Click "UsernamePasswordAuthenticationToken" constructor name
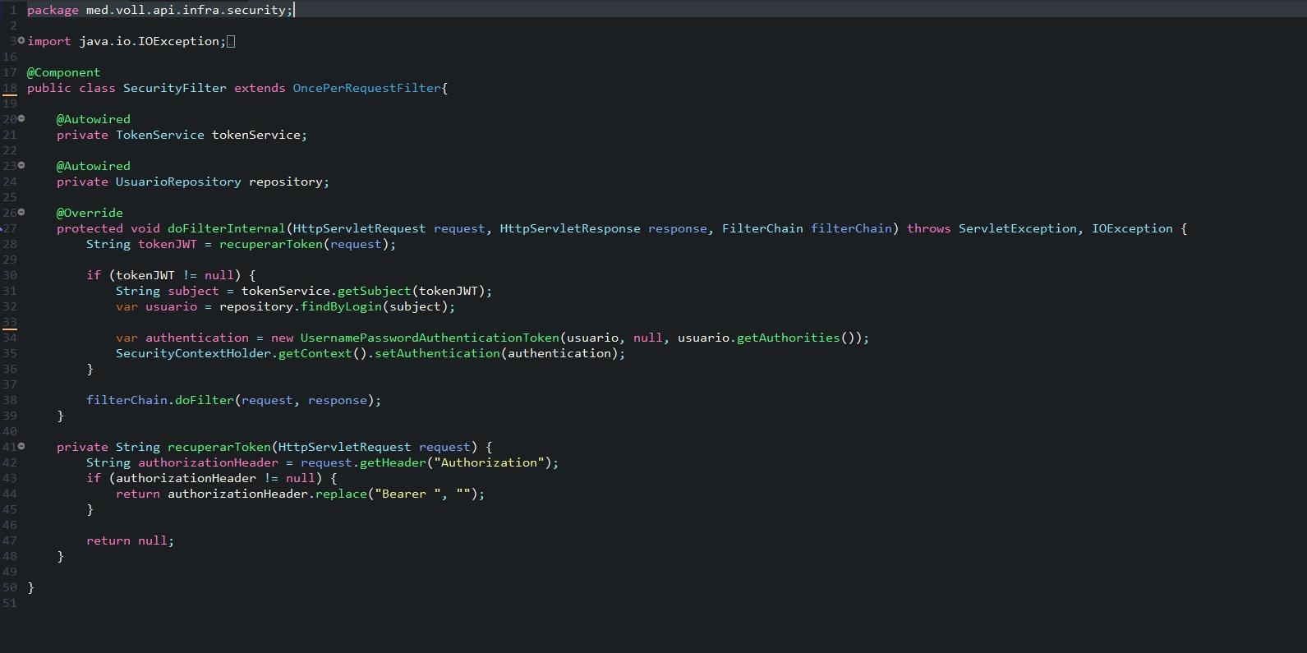Screen dimensions: 1307x653 tap(430, 338)
